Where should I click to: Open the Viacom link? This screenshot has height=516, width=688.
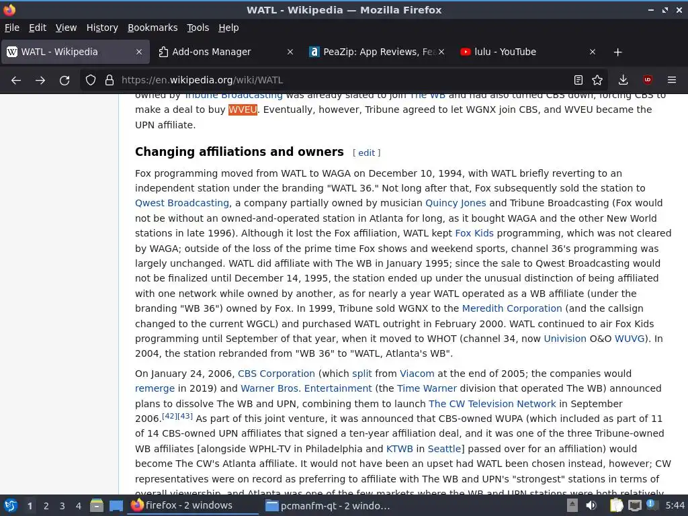[x=417, y=374]
